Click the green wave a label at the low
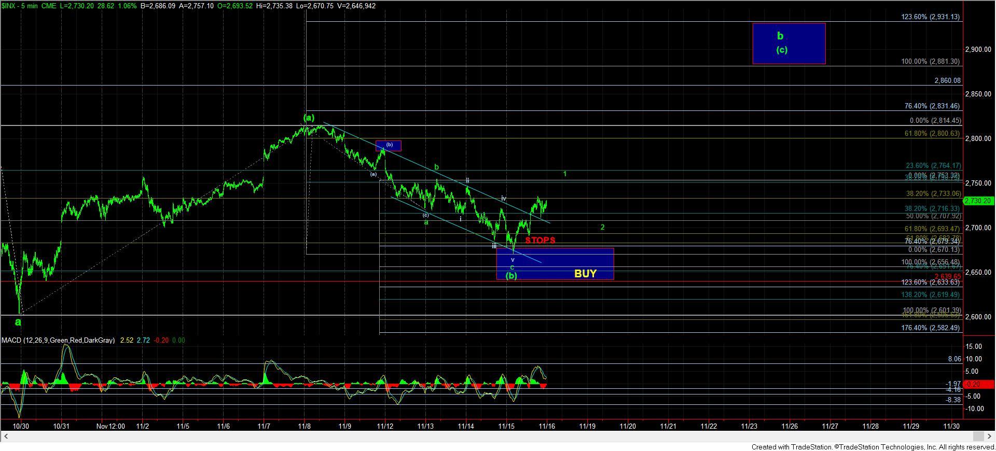The height and width of the screenshot is (451, 996). coord(18,322)
